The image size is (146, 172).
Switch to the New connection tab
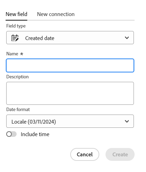(56, 14)
